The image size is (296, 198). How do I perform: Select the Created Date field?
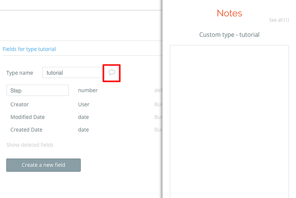(27, 129)
